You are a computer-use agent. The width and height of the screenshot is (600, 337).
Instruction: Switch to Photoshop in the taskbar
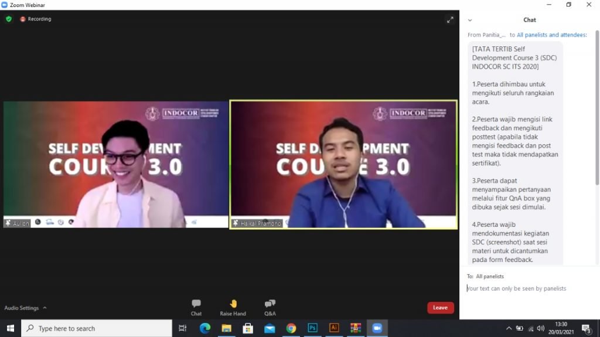point(313,328)
